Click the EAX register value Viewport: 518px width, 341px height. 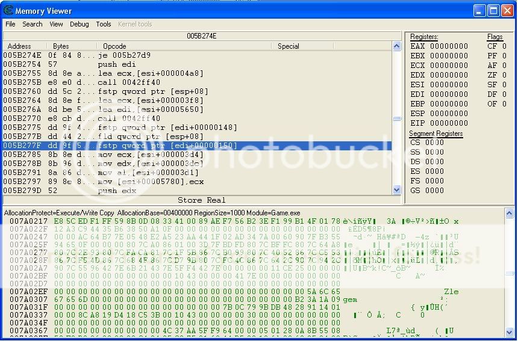[448, 46]
